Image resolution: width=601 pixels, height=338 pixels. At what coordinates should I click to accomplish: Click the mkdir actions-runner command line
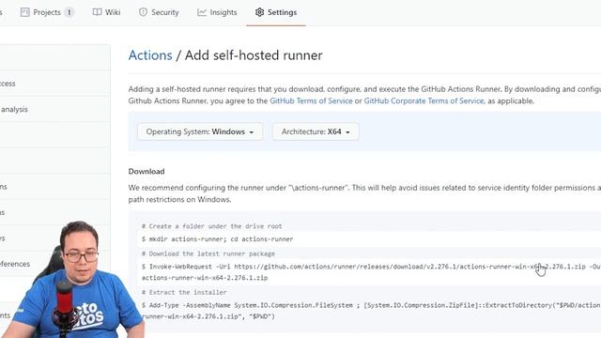click(x=217, y=239)
